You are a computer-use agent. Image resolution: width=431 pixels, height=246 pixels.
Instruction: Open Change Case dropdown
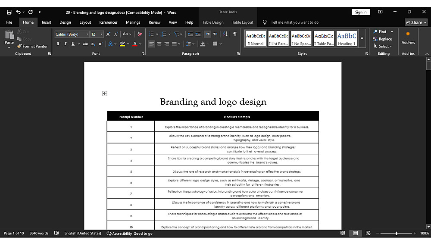[x=127, y=34]
